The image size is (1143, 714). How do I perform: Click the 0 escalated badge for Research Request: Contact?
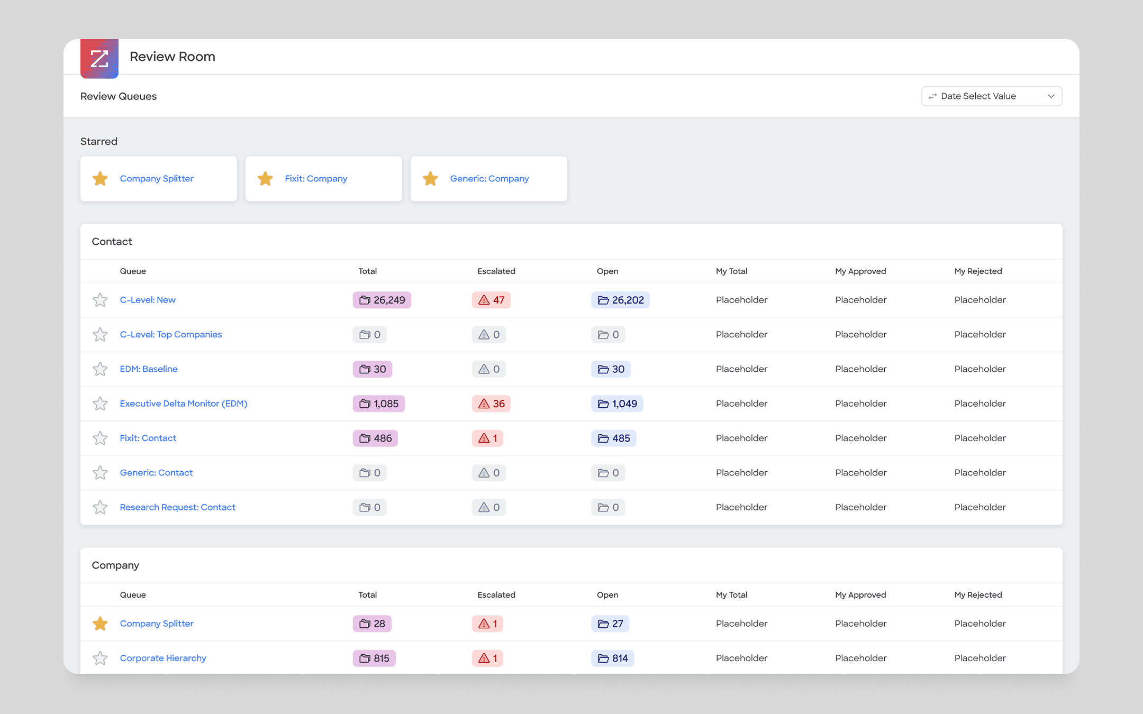[489, 507]
